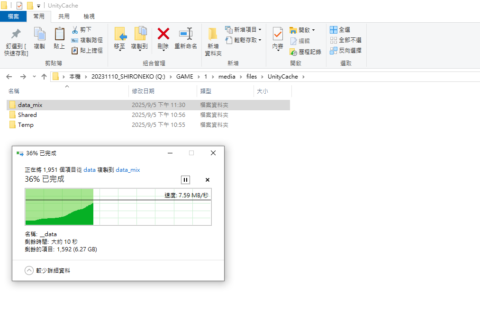Viewport: 480px width, 328px height.
Task: Click files in the breadcrumb path
Action: click(252, 77)
